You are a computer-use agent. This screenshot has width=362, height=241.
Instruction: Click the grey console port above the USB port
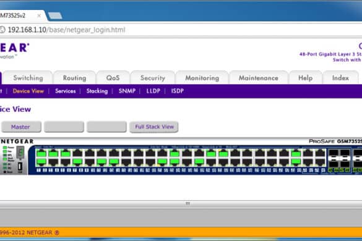(20, 153)
